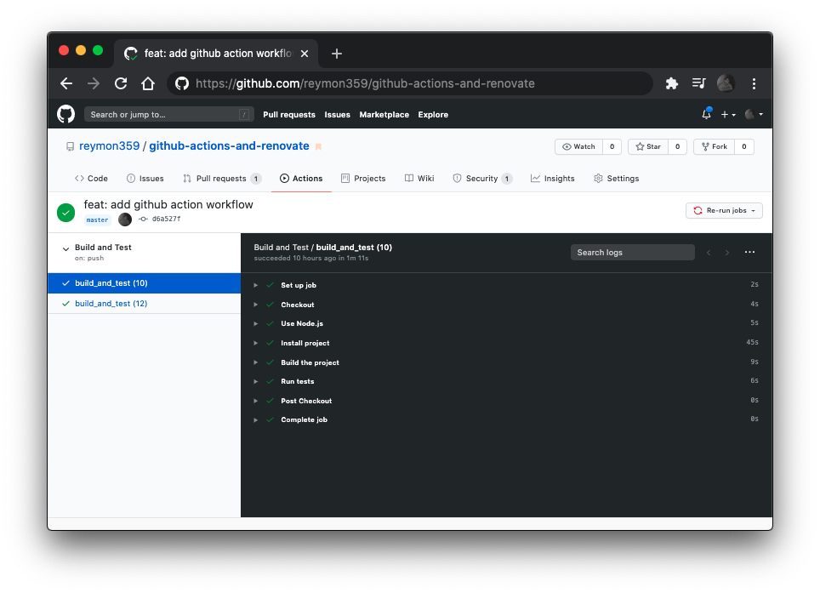820x593 pixels.
Task: Click the Search logs input field
Action: pos(632,252)
